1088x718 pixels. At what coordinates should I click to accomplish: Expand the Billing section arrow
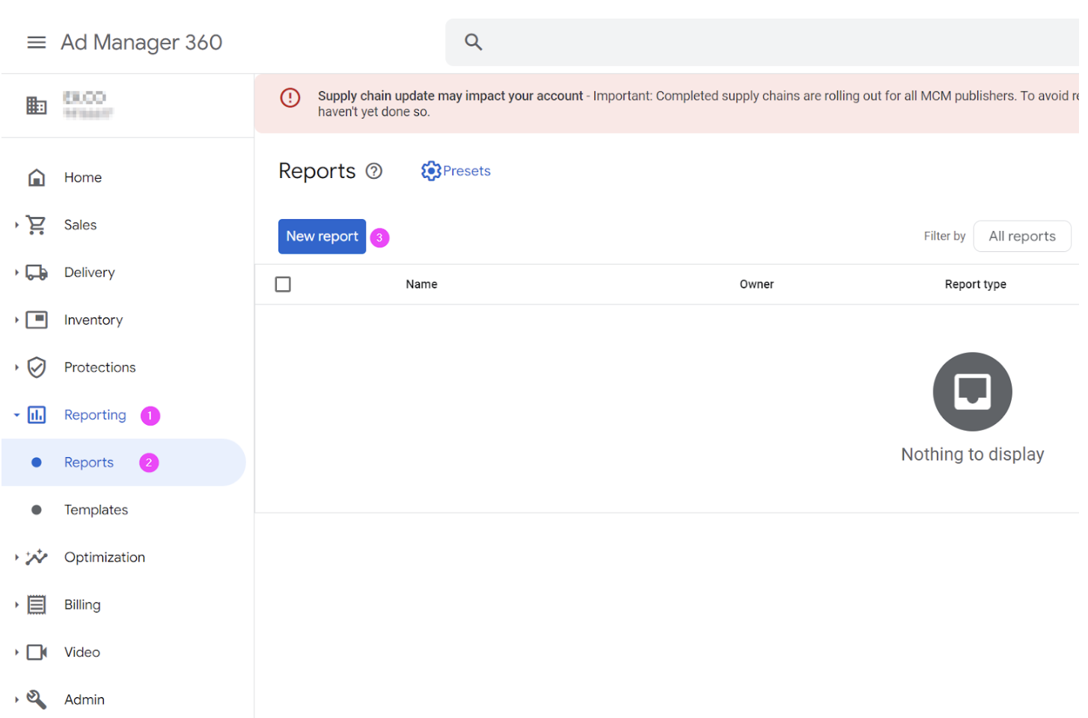click(16, 605)
